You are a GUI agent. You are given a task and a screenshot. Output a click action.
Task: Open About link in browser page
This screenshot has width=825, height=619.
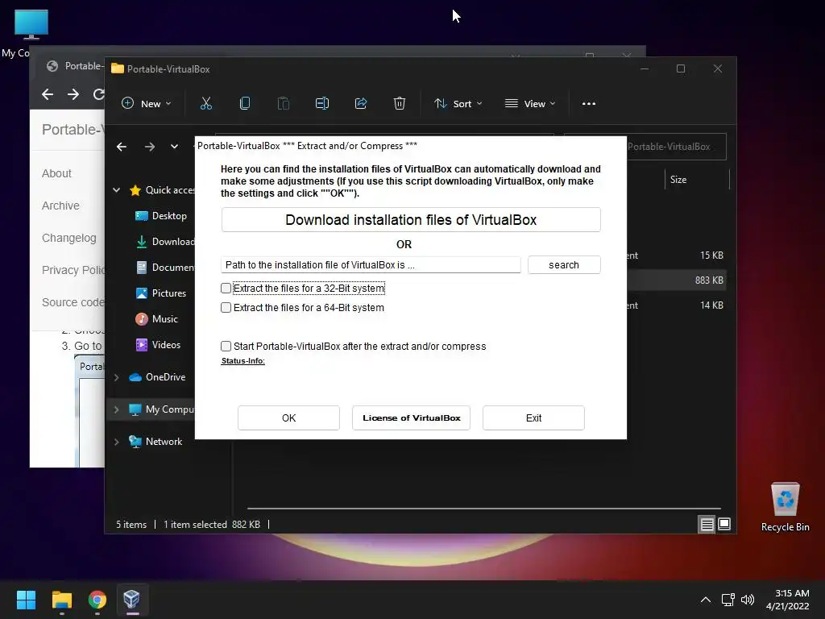[56, 173]
